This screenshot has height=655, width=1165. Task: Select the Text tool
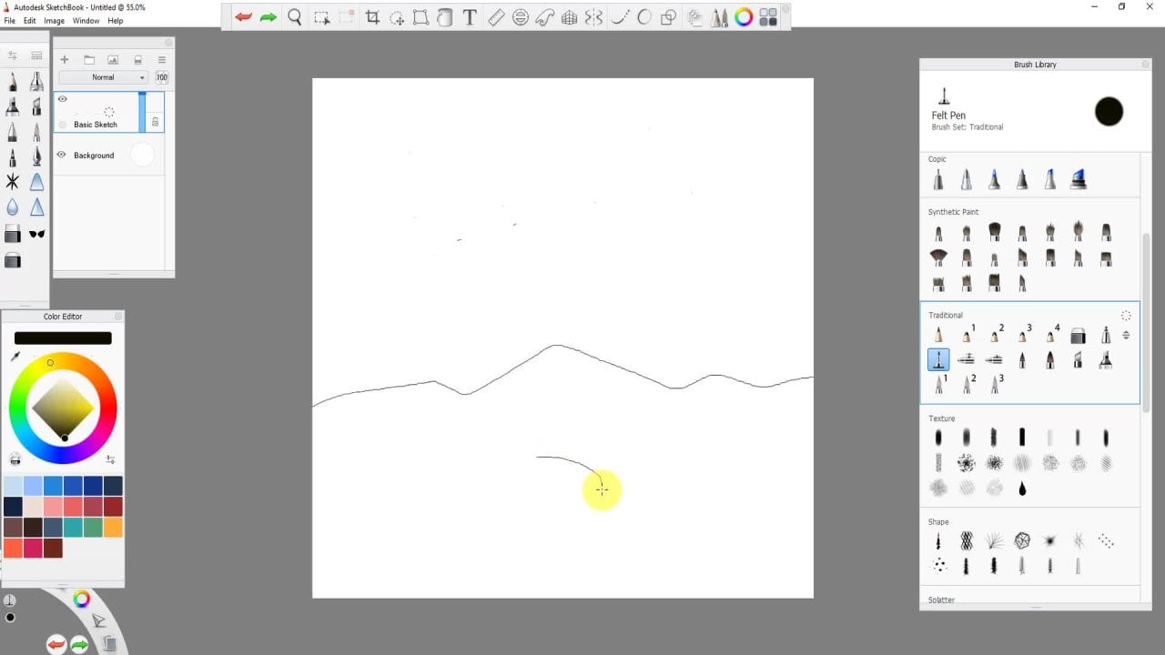(x=470, y=17)
